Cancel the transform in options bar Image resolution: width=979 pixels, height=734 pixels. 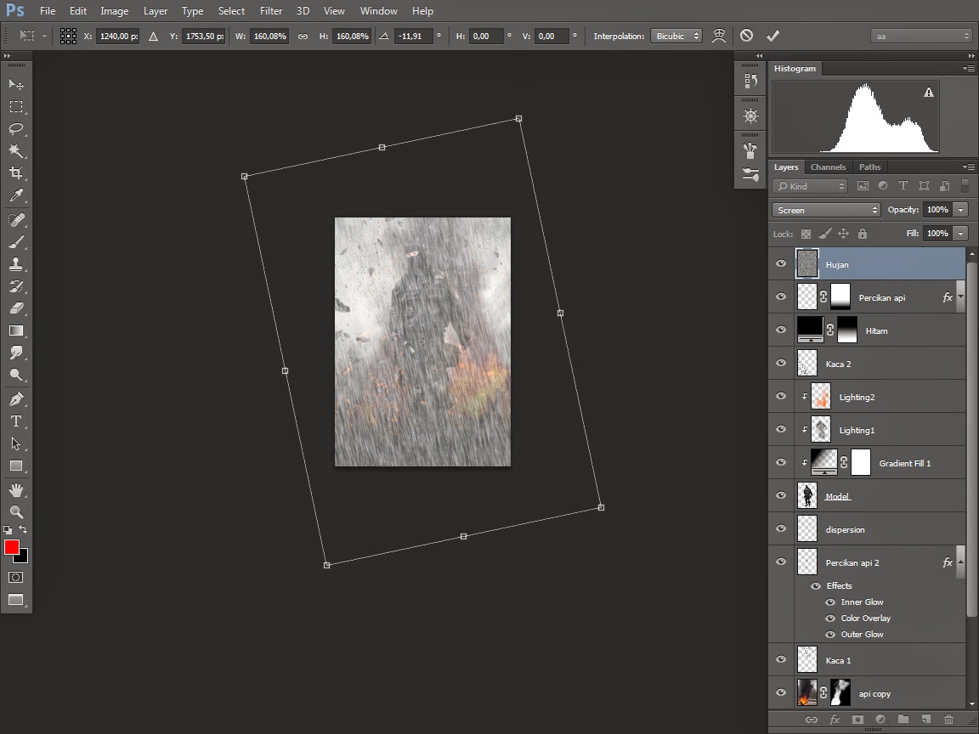[x=746, y=36]
